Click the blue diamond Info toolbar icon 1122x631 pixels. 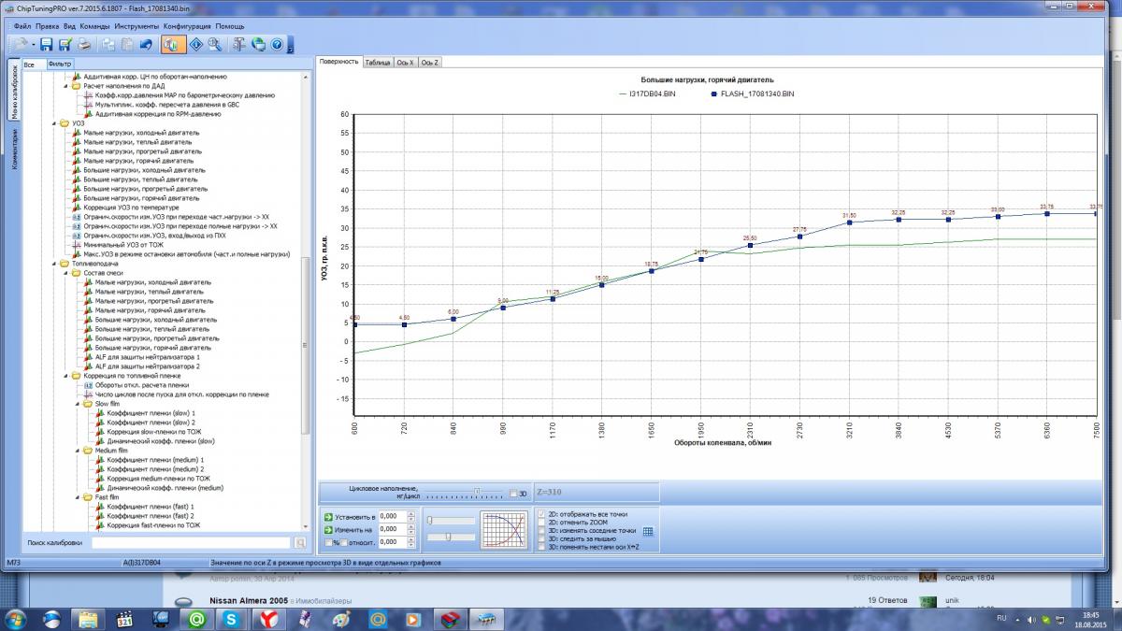tap(196, 44)
